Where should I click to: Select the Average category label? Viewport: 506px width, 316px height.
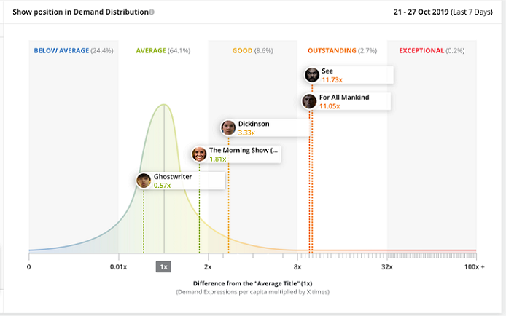152,51
